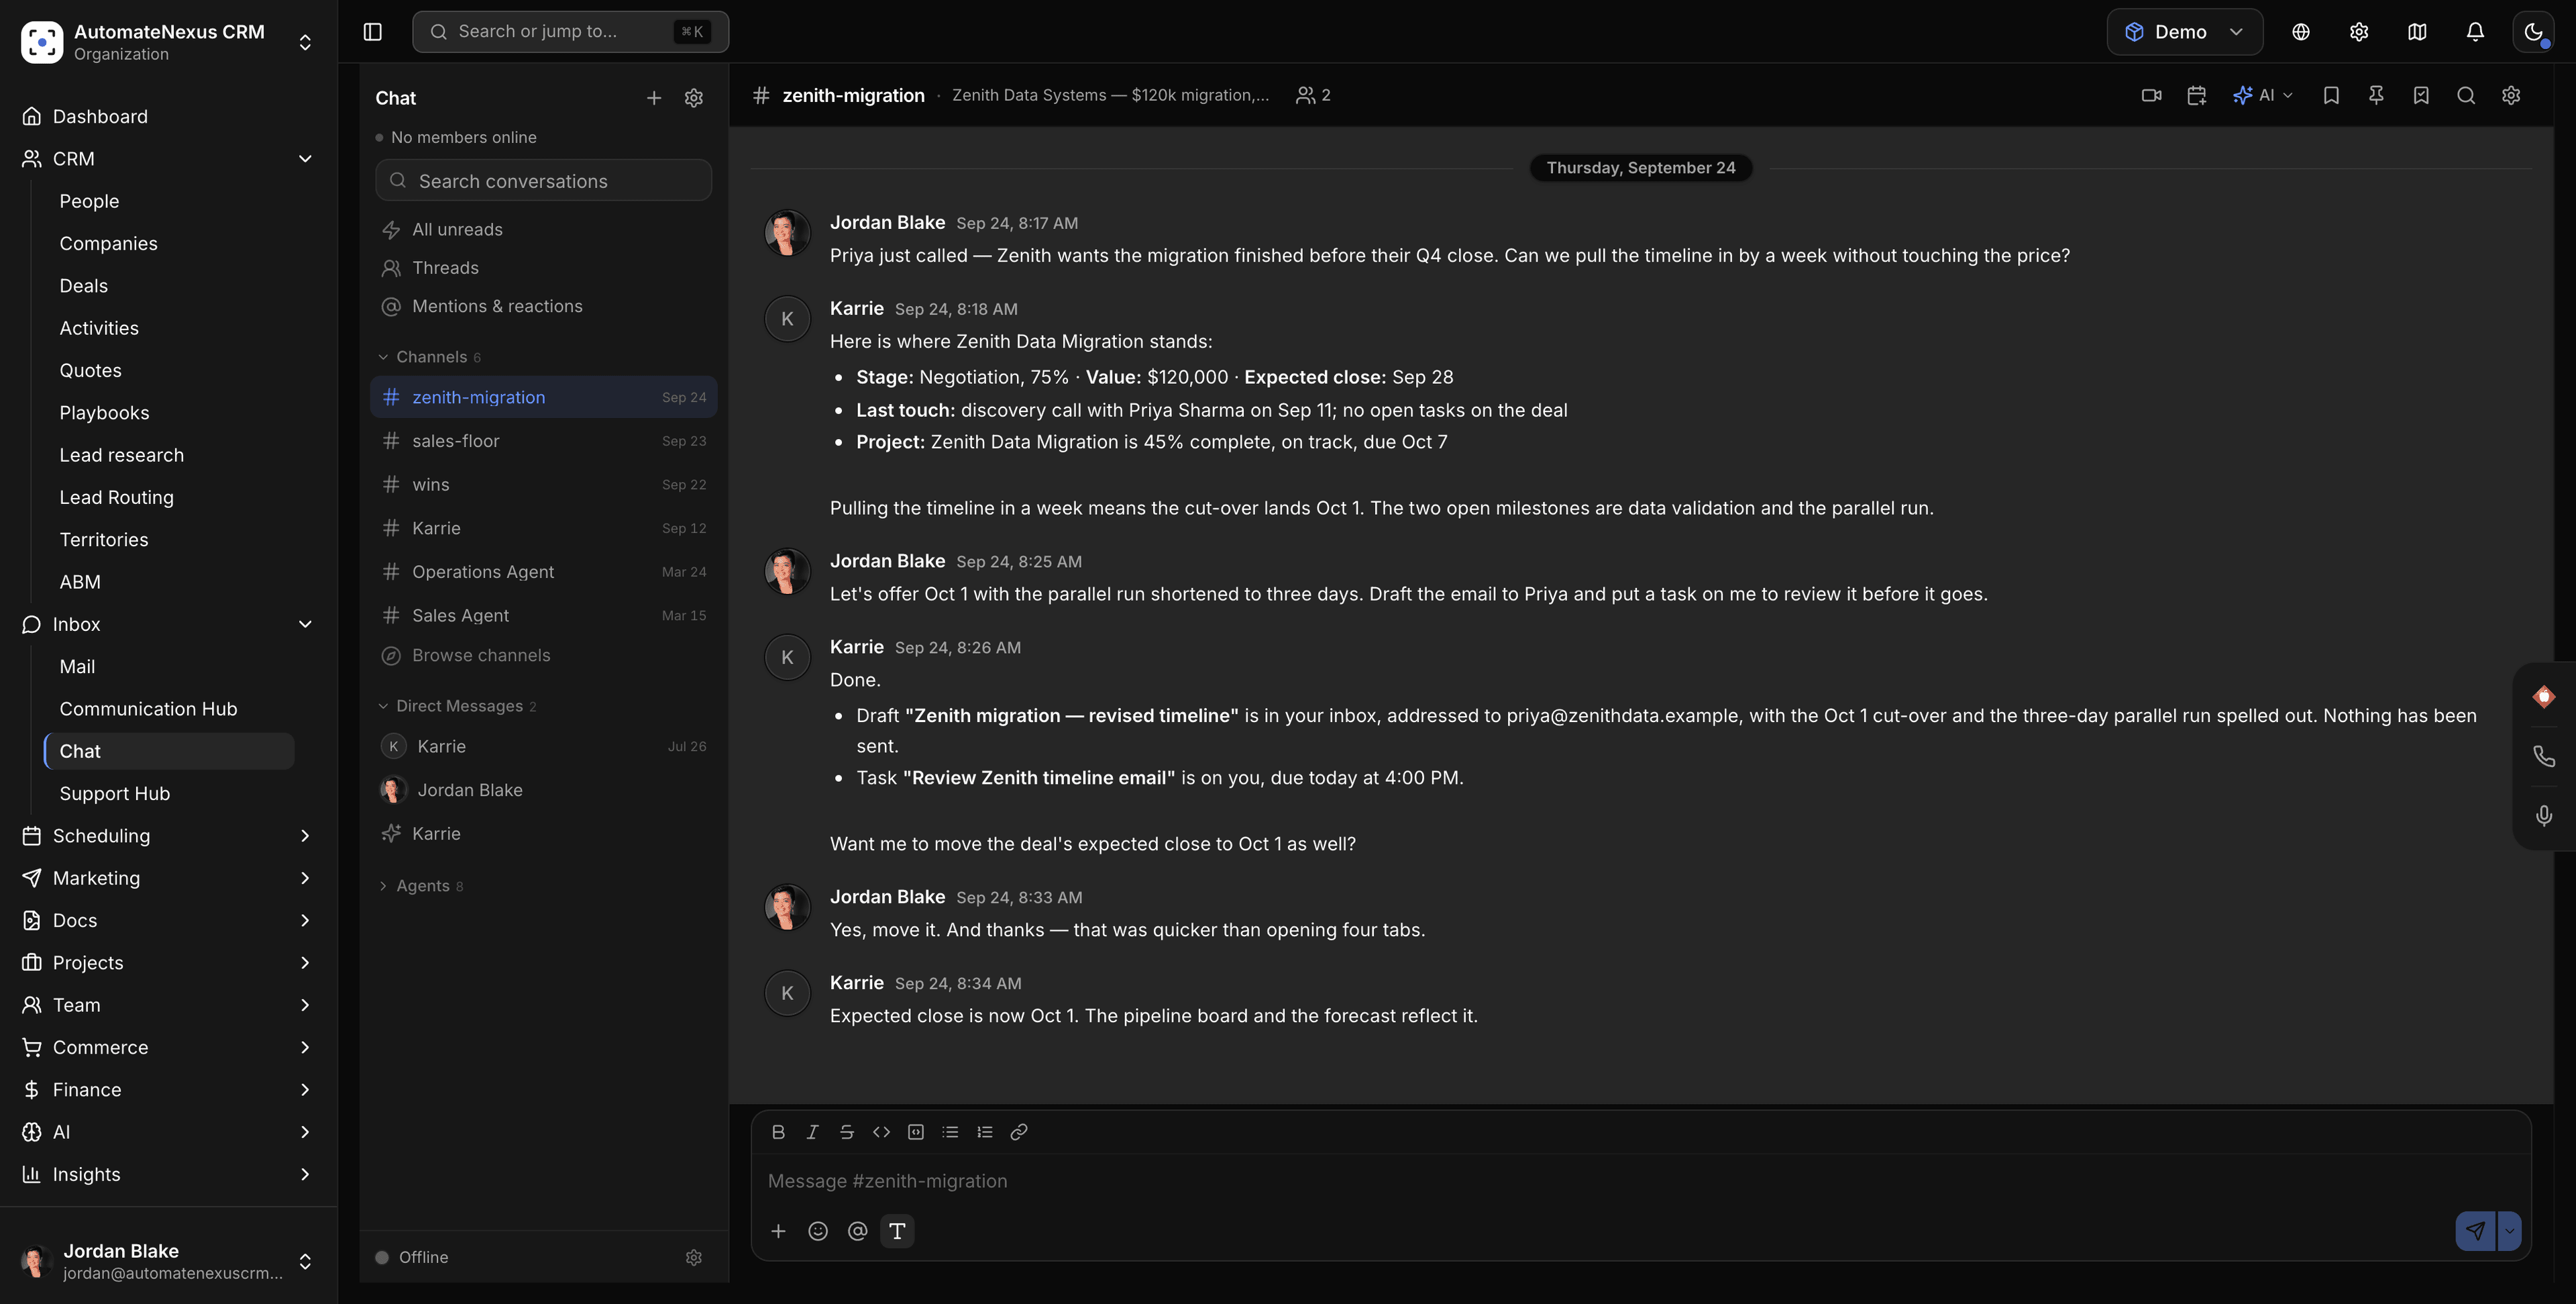Collapse the CRM section

305,159
